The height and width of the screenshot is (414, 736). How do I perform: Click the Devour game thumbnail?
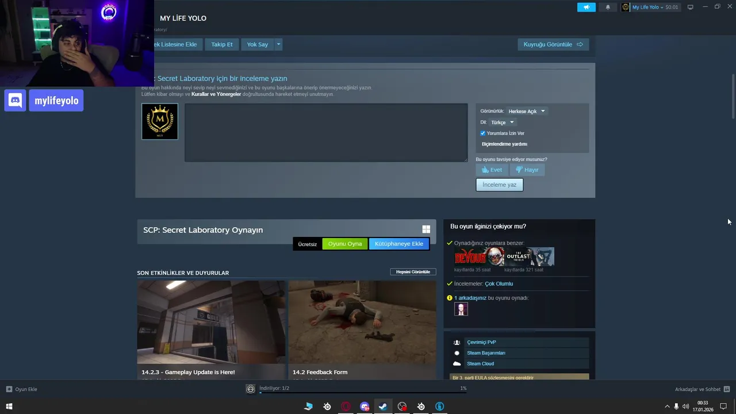tap(479, 256)
